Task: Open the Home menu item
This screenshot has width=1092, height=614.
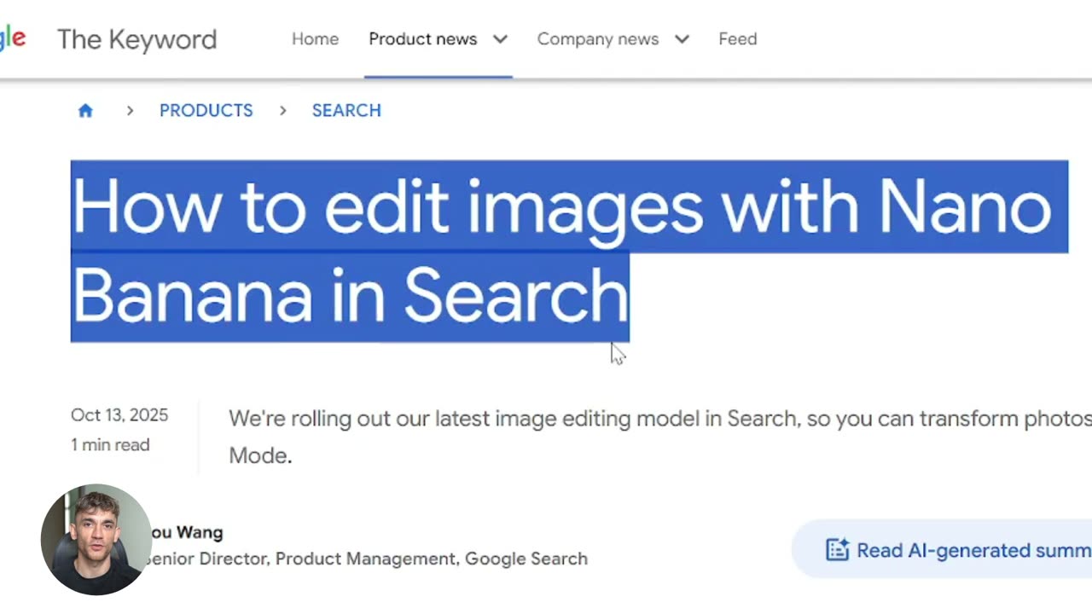Action: click(x=315, y=39)
